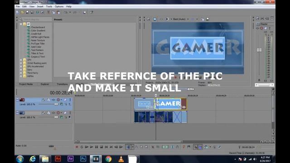290x163 pixels.
Task: Click the Cut scissors icon in toolbar
Action: point(48,12)
